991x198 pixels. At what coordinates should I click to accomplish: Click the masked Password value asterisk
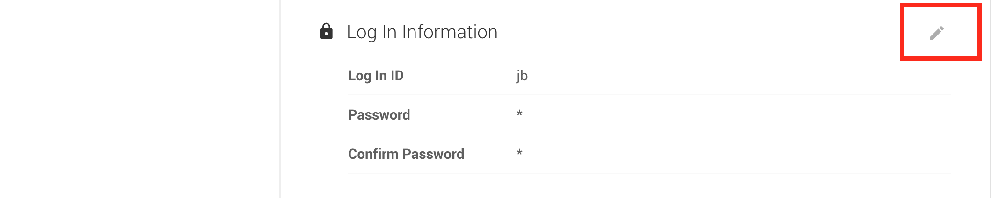point(519,114)
